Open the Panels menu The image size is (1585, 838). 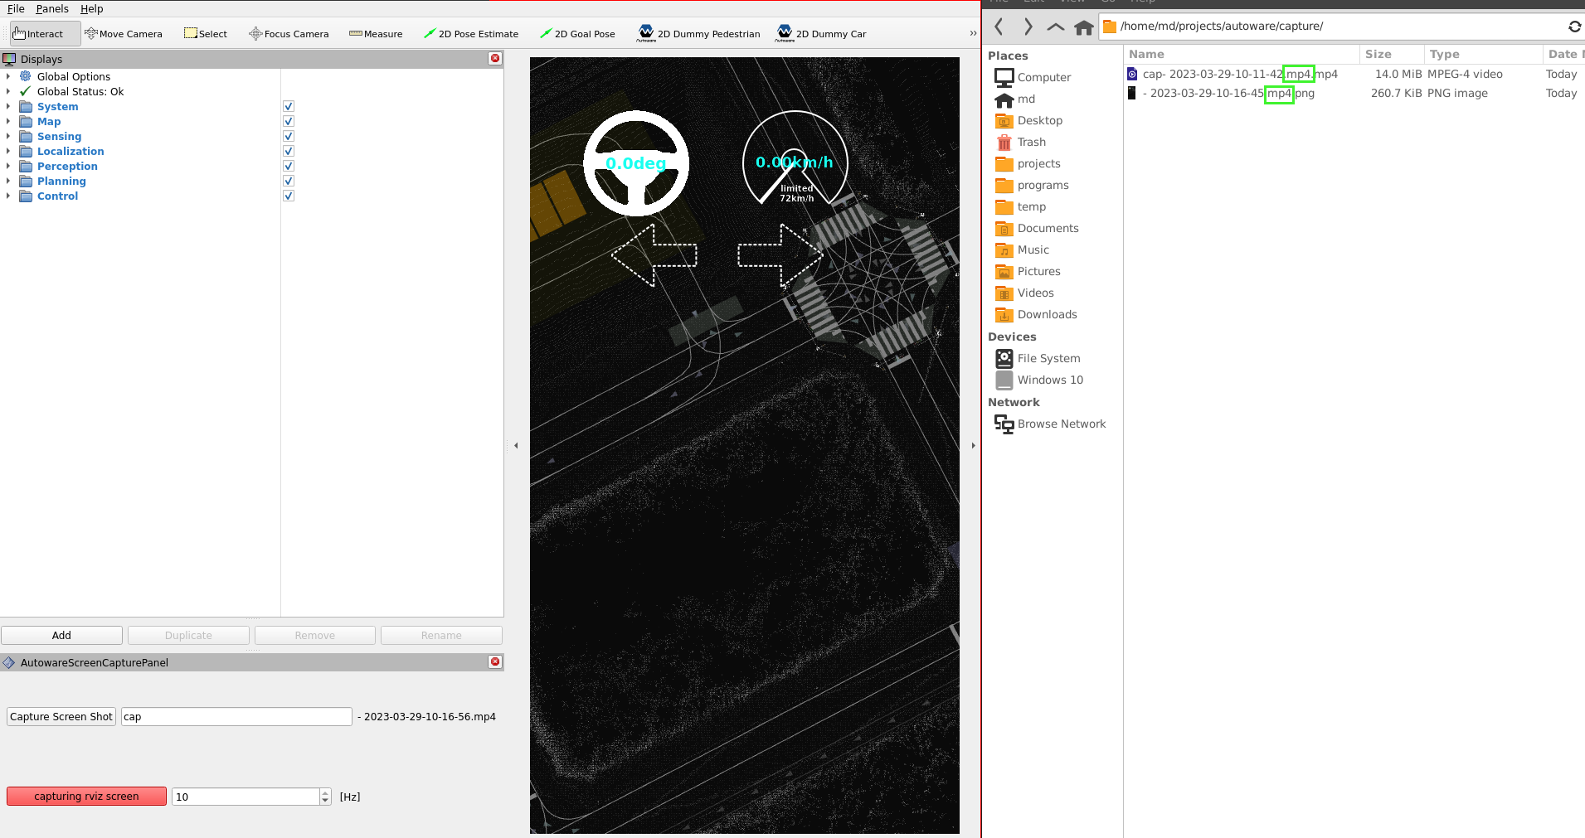(x=52, y=8)
